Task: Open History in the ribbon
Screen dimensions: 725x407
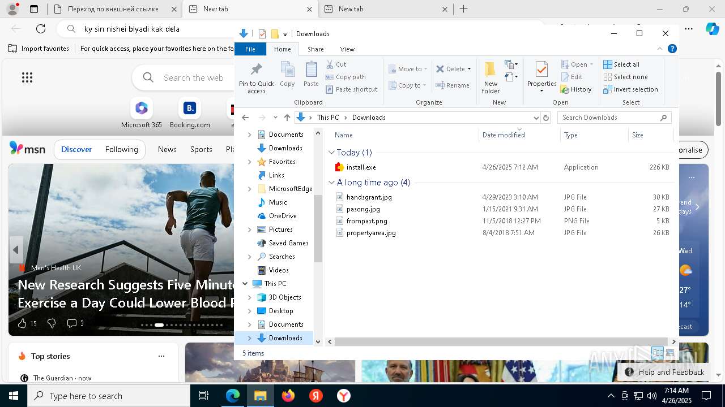Action: [576, 89]
